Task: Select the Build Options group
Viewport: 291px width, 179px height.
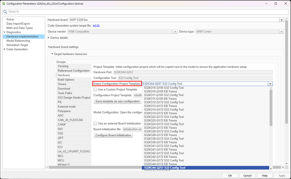Action: point(74,80)
